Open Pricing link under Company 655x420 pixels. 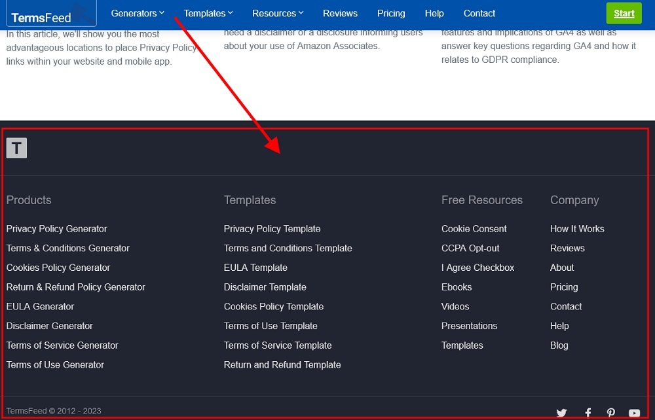[564, 287]
